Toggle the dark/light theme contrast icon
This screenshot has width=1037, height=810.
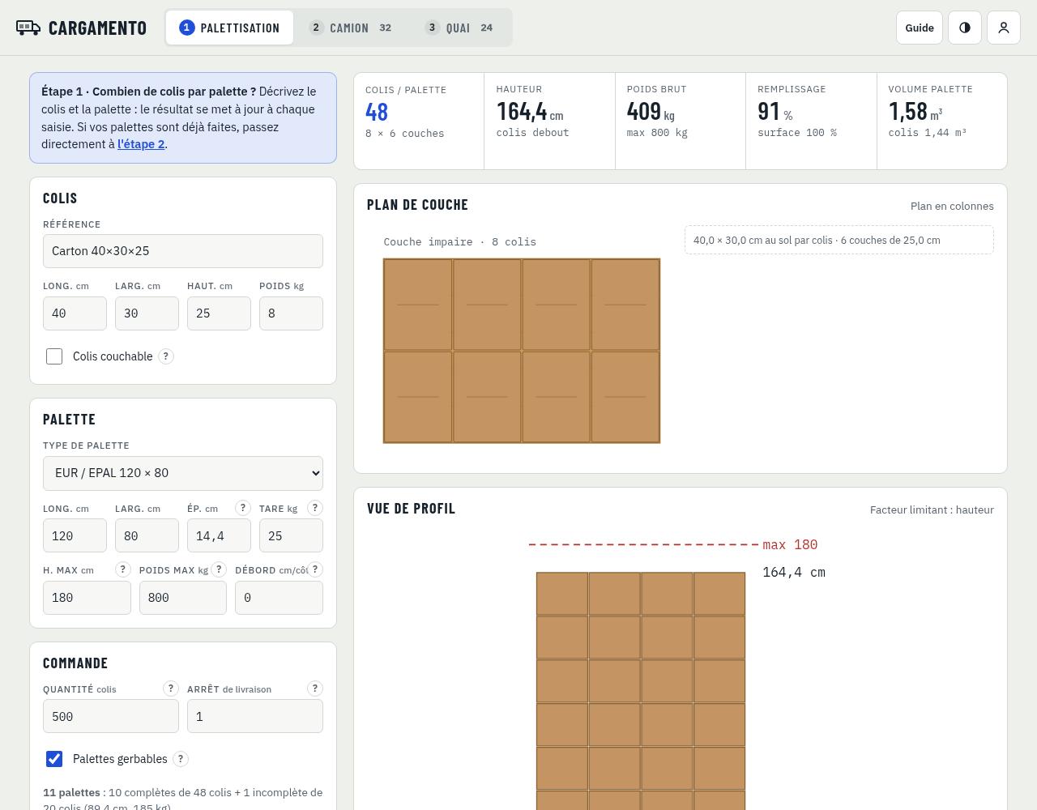(x=965, y=28)
